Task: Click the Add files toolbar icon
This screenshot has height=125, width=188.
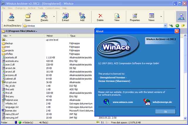Action: 82,16
